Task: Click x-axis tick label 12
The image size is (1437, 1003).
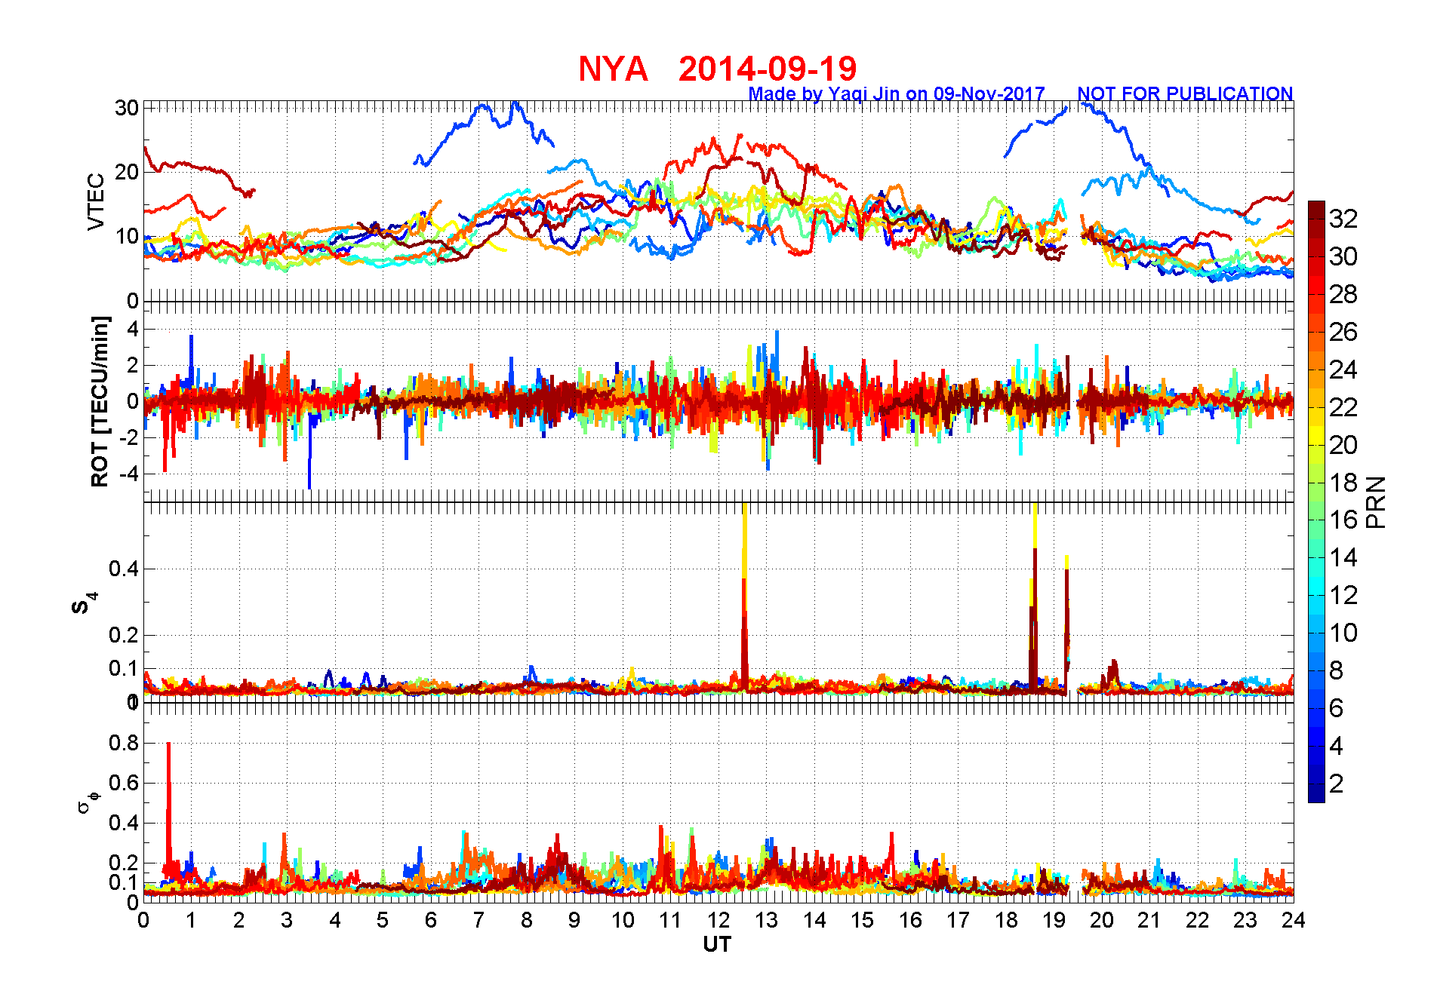Action: pos(718,920)
